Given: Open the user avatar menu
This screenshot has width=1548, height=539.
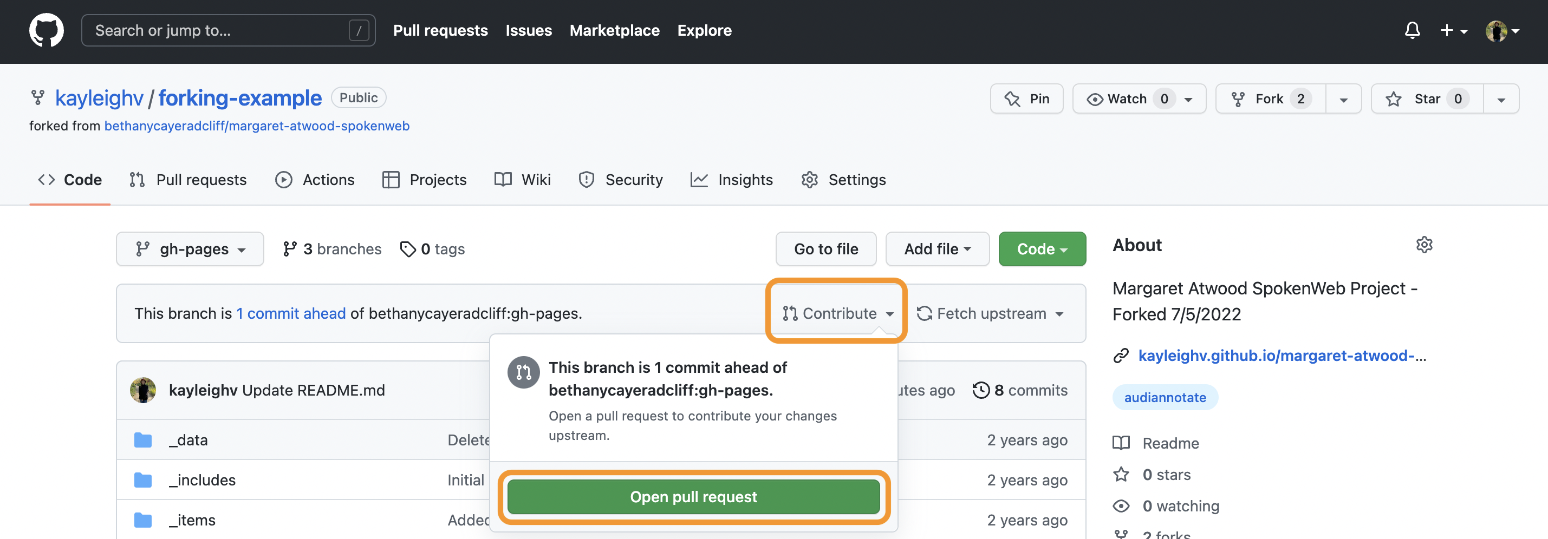Looking at the screenshot, I should tap(1503, 31).
